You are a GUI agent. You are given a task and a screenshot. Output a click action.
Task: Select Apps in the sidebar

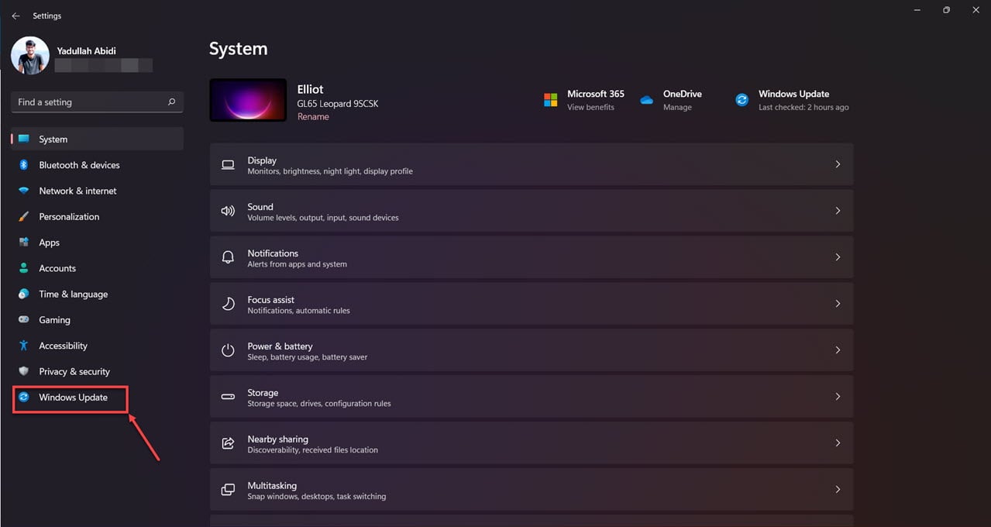(50, 243)
